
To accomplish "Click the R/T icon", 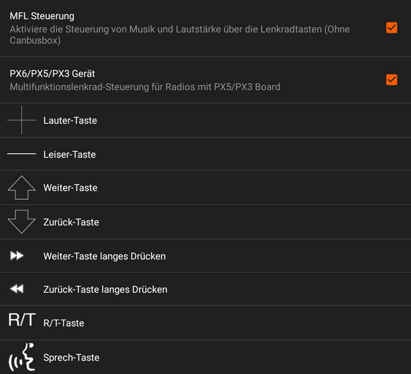I will click(x=21, y=321).
